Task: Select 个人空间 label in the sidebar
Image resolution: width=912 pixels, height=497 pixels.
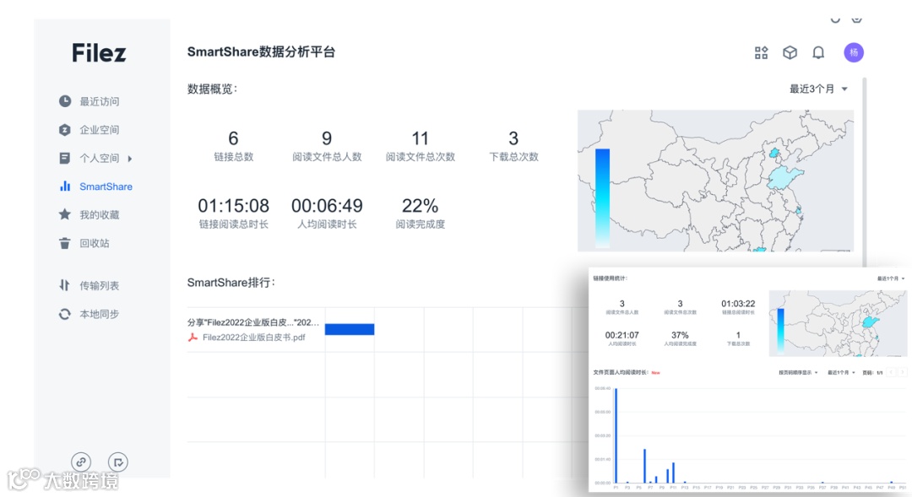Action: pyautogui.click(x=100, y=158)
